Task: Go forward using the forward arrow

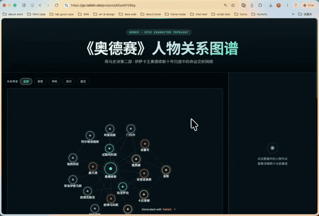Action: click(48, 5)
